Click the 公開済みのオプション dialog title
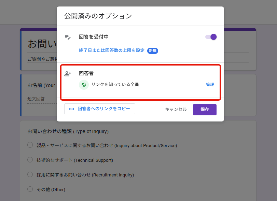The height and width of the screenshot is (201, 277). [98, 16]
